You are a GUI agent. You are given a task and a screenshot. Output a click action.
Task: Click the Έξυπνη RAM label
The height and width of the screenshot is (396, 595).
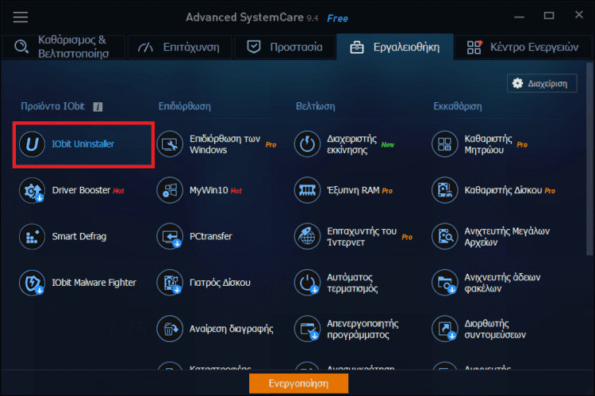click(353, 190)
